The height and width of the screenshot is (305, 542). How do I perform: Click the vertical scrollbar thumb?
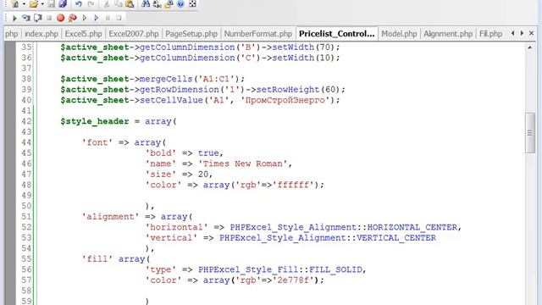(530, 133)
